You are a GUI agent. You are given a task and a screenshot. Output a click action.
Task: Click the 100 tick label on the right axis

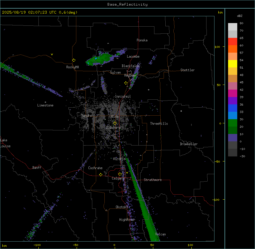(x=217, y=47)
